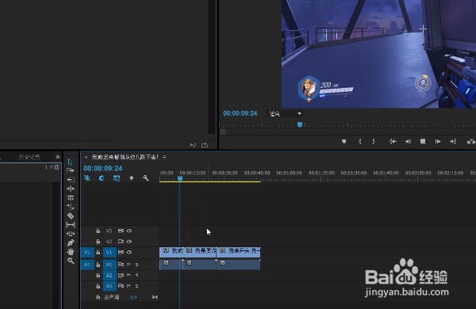The height and width of the screenshot is (309, 476).
Task: Select the Pen tool
Action: click(x=71, y=242)
